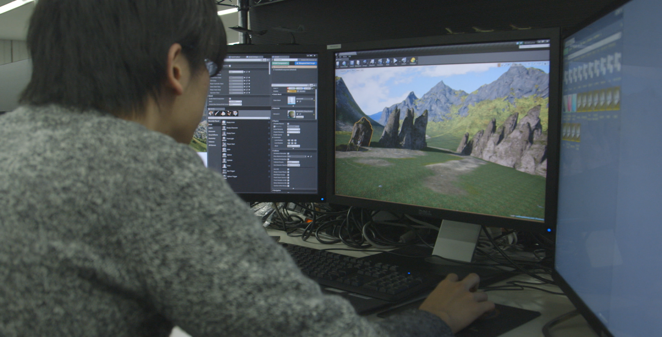The height and width of the screenshot is (337, 662).
Task: Select the Landscape mode icon
Action: tap(223, 113)
